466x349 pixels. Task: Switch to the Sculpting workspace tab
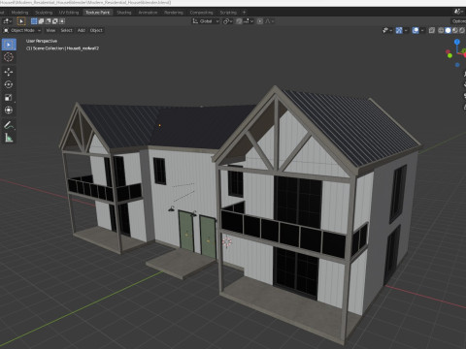44,13
